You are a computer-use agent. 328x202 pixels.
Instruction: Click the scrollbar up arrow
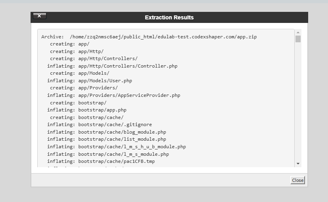298,32
